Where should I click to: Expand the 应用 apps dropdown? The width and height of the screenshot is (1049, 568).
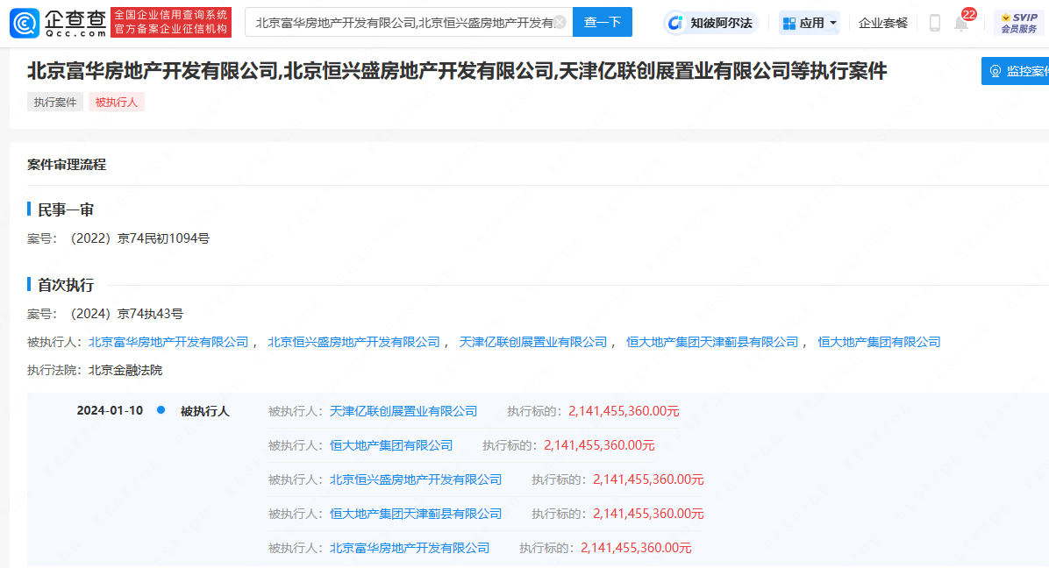[x=810, y=23]
